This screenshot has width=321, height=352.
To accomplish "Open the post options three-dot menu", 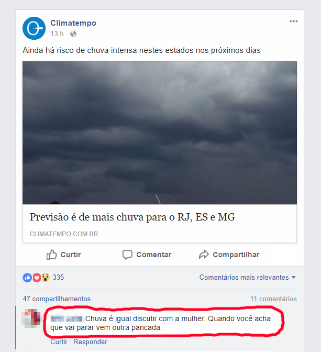I will coord(293,21).
